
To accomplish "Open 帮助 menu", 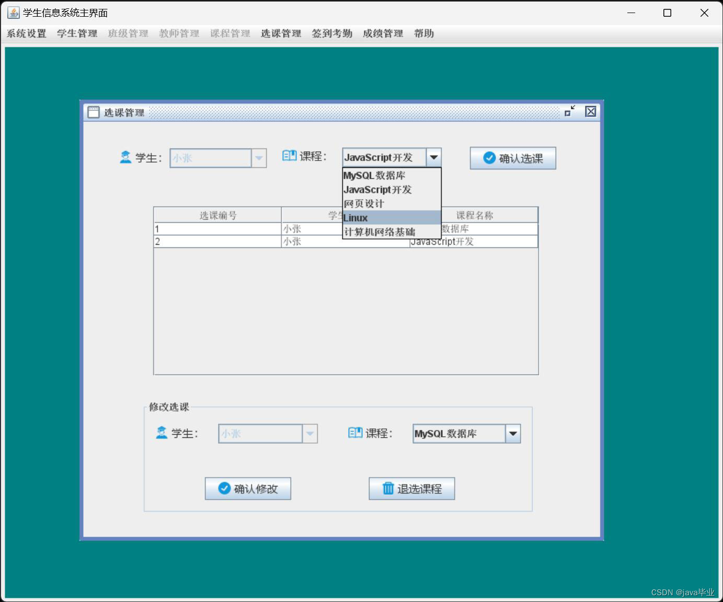I will coord(424,33).
